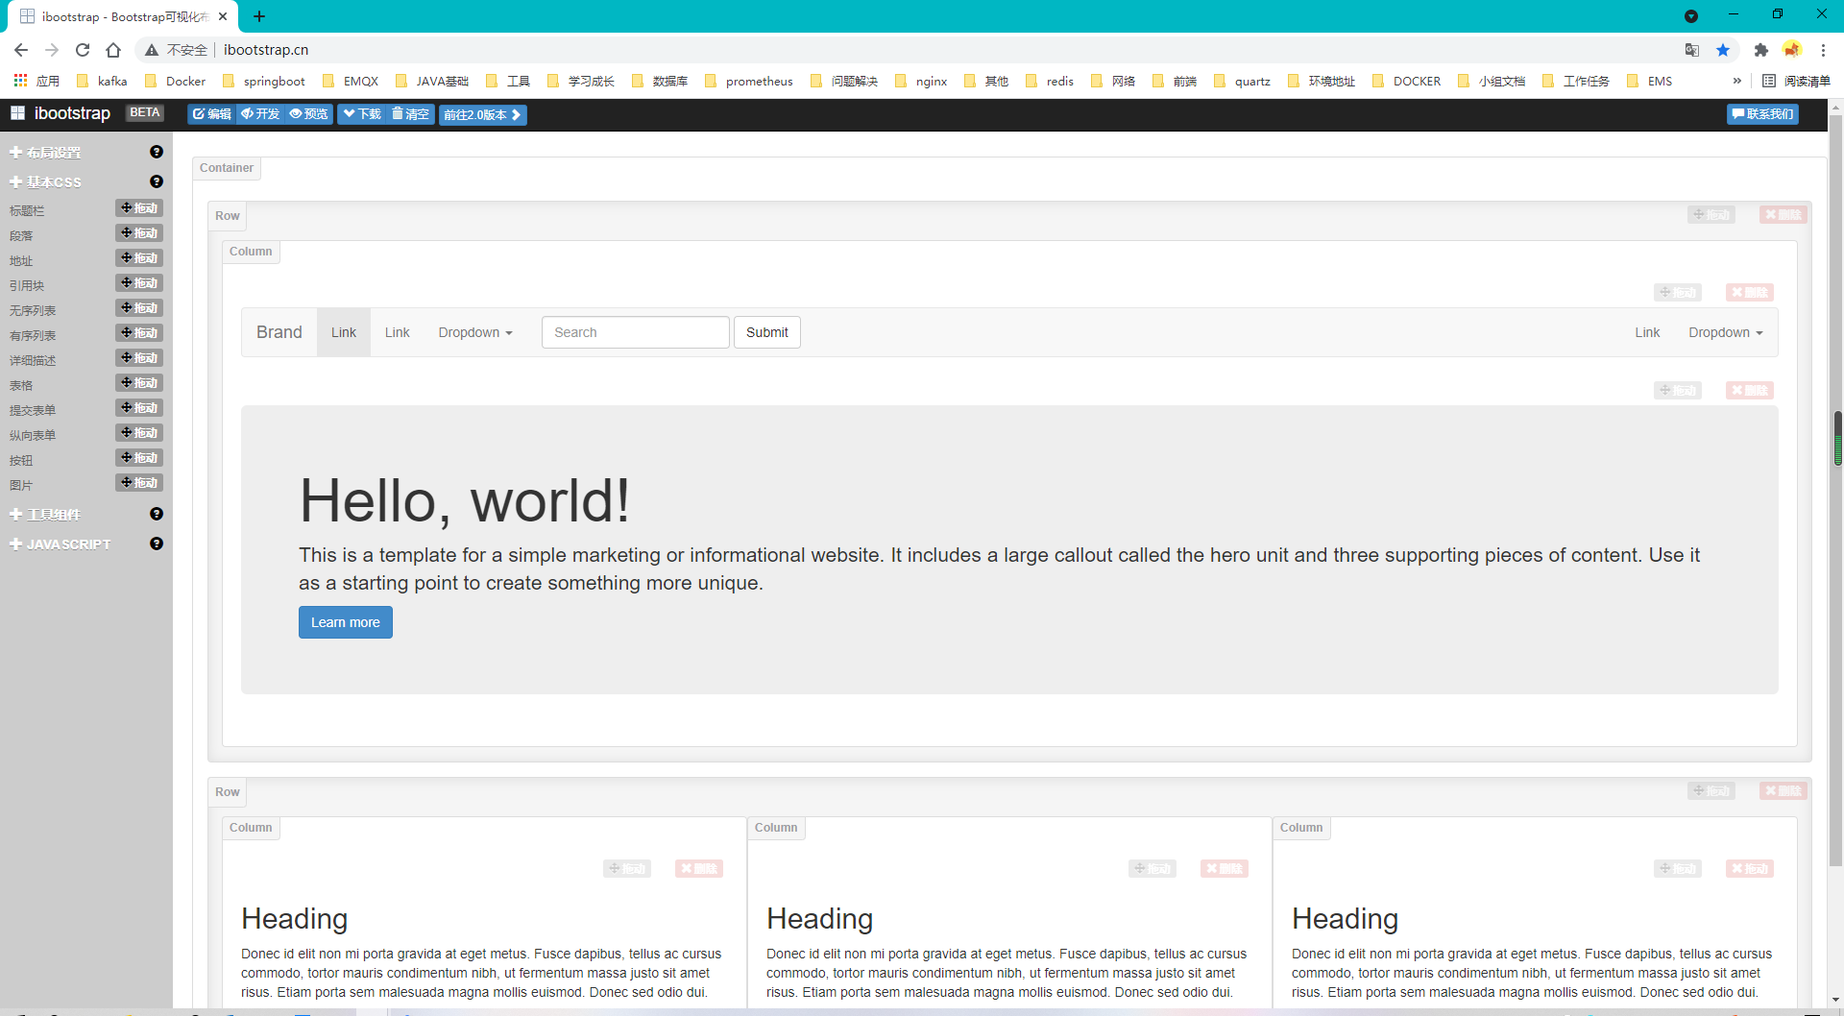The width and height of the screenshot is (1844, 1016).
Task: Open the Chrome three-dot menu
Action: (x=1823, y=50)
